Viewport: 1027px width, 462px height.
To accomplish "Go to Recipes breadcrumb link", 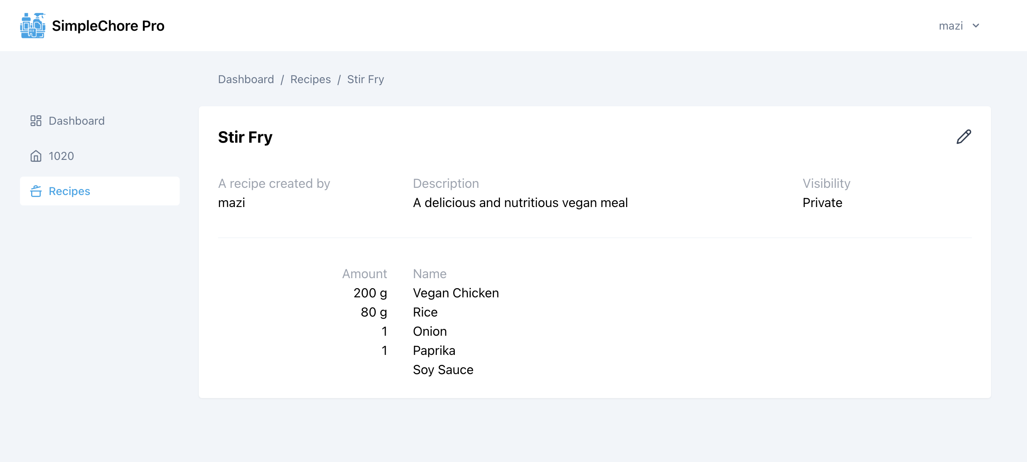I will click(x=311, y=79).
